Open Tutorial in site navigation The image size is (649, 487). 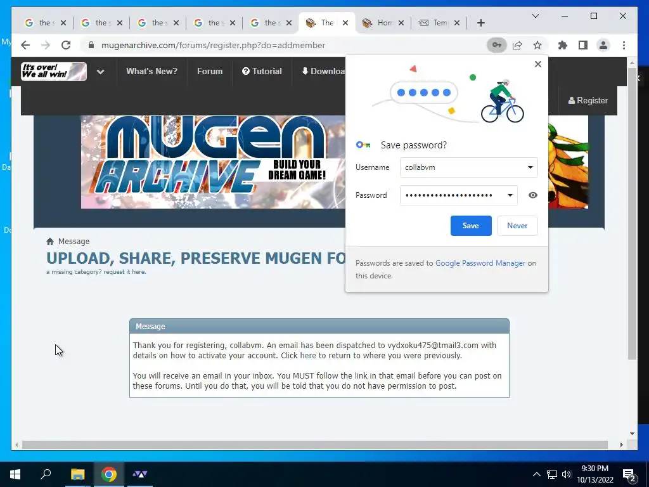(x=262, y=71)
